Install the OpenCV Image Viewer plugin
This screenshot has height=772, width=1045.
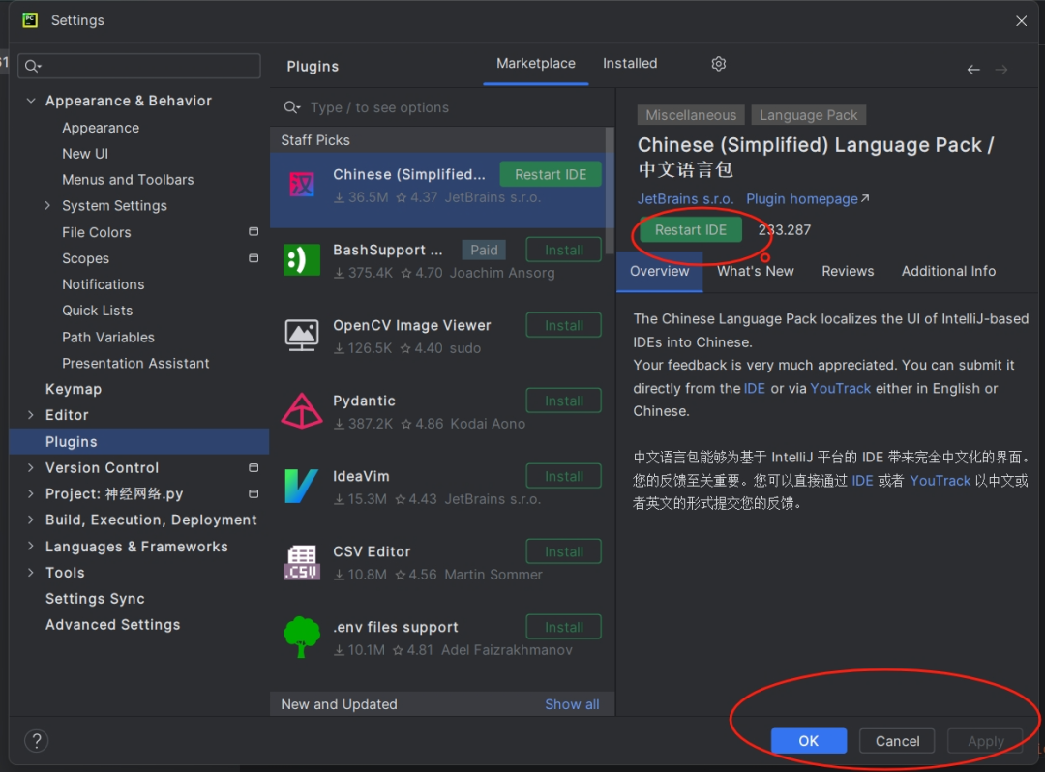pos(564,325)
